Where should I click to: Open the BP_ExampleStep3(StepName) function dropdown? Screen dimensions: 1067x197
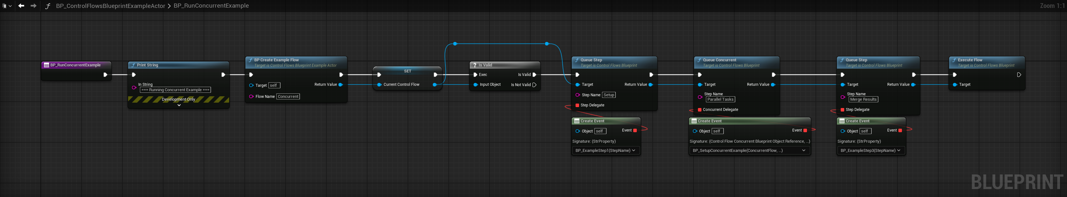pos(870,151)
